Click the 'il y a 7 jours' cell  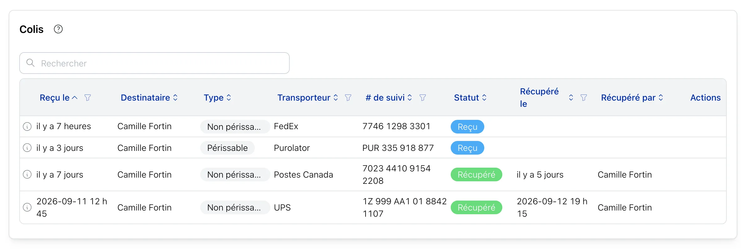click(60, 174)
